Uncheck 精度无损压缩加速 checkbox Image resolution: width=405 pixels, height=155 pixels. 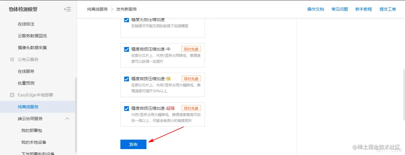click(x=127, y=20)
